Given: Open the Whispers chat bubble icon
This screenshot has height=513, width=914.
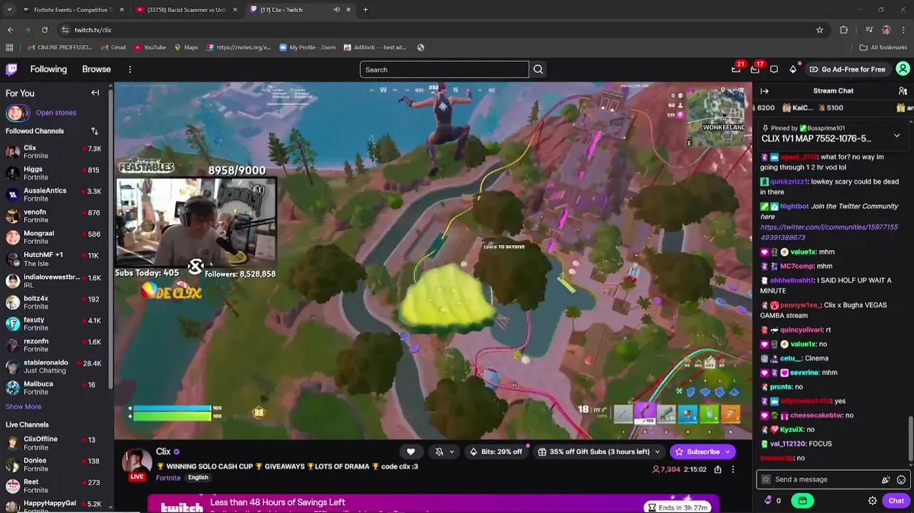Looking at the screenshot, I should click(774, 69).
